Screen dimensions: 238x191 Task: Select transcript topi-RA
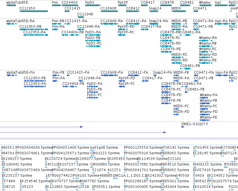(221, 21)
